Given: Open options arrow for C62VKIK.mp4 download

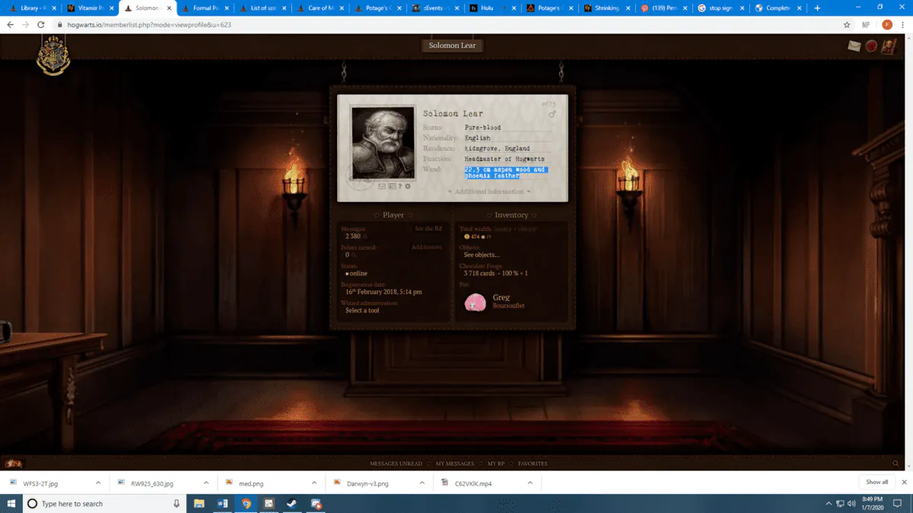Looking at the screenshot, I should [530, 483].
